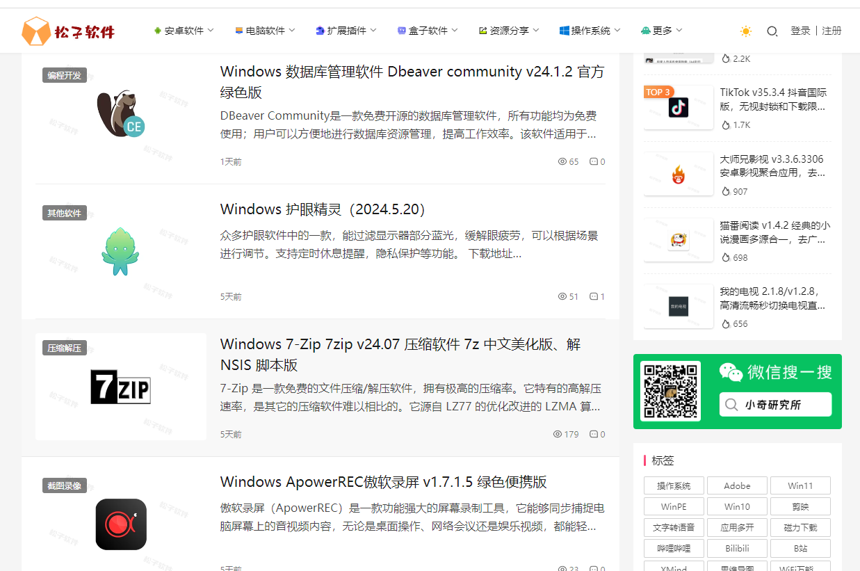Click the 注册 register link
Viewport: 860px width, 571px height.
[x=831, y=31]
